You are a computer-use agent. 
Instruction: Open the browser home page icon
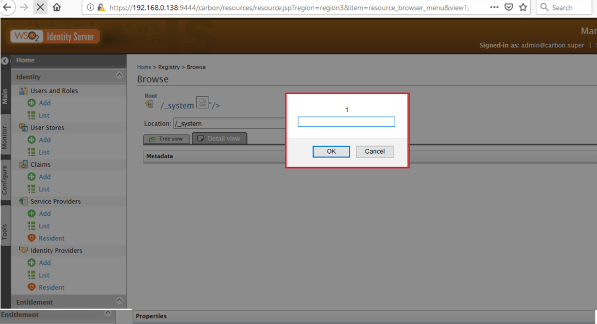56,7
